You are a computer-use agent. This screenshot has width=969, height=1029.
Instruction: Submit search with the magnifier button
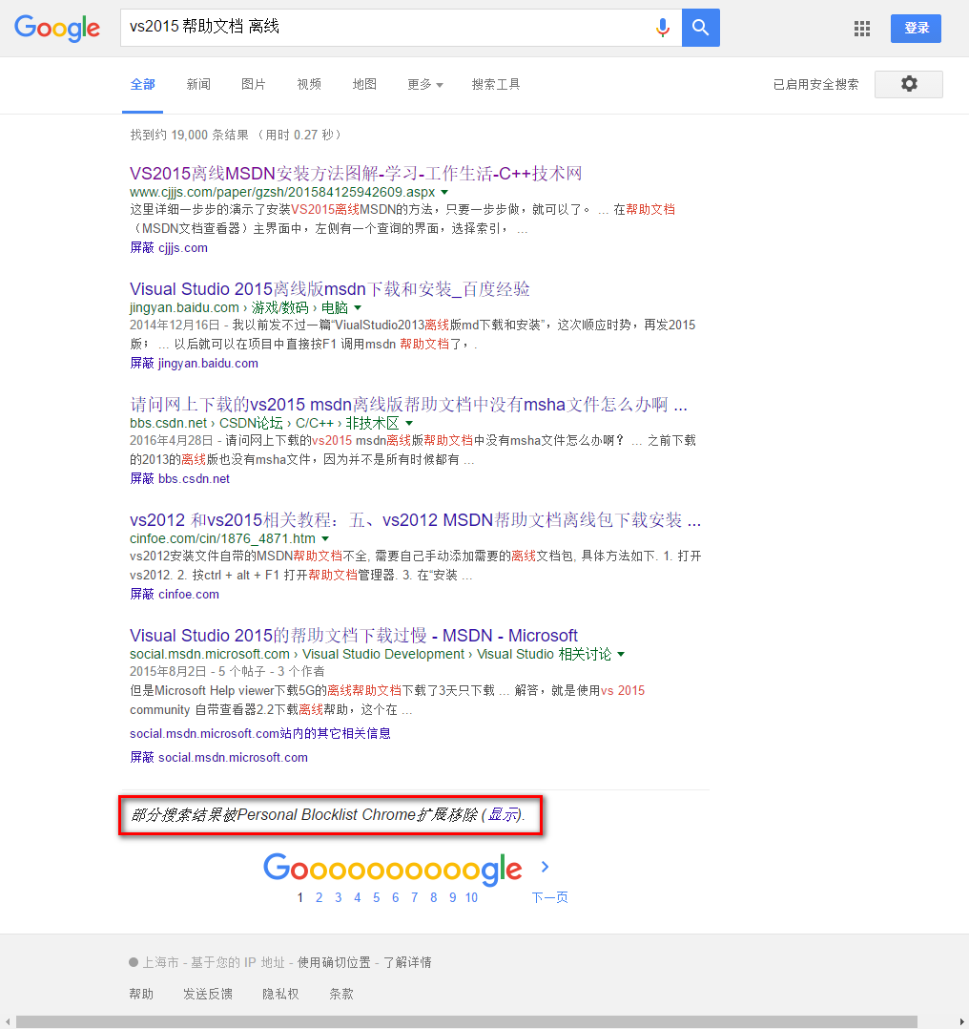701,28
